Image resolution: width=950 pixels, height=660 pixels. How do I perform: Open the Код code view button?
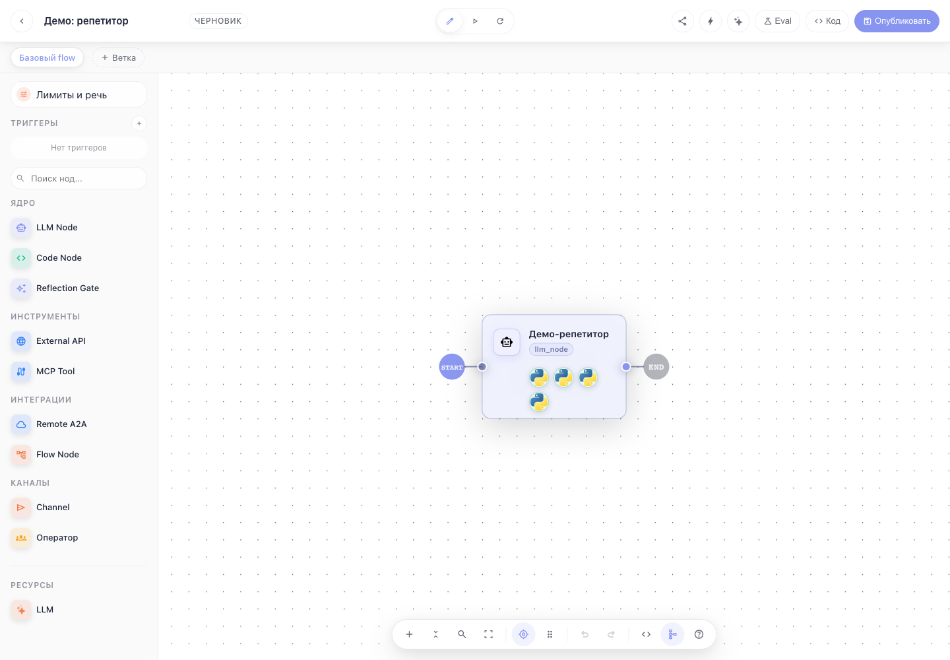tap(827, 21)
